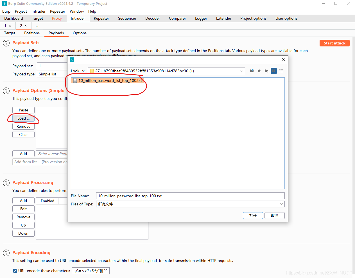
Task: Click the Payload Options help icon
Action: [6, 91]
